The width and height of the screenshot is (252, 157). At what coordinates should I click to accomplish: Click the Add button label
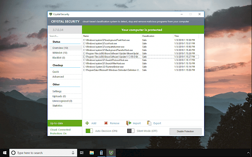[x=94, y=123]
